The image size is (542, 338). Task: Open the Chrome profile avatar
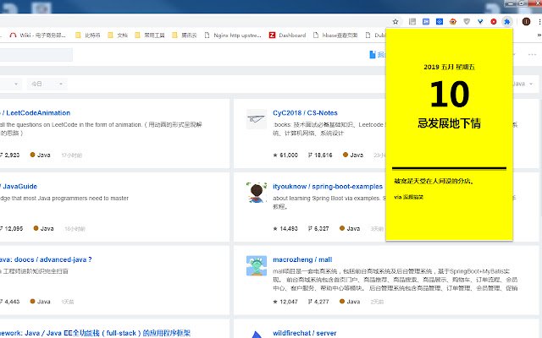click(526, 22)
